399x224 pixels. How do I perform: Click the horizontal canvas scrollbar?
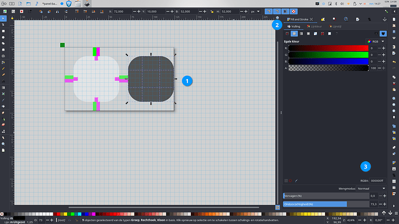(x=164, y=207)
